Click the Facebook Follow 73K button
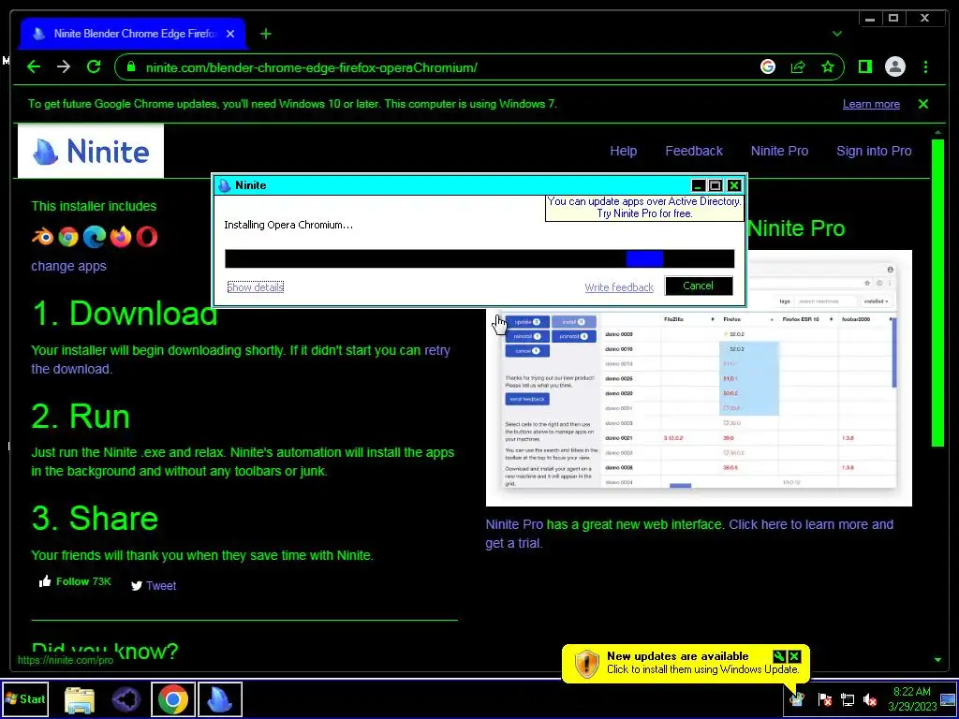 [x=75, y=581]
